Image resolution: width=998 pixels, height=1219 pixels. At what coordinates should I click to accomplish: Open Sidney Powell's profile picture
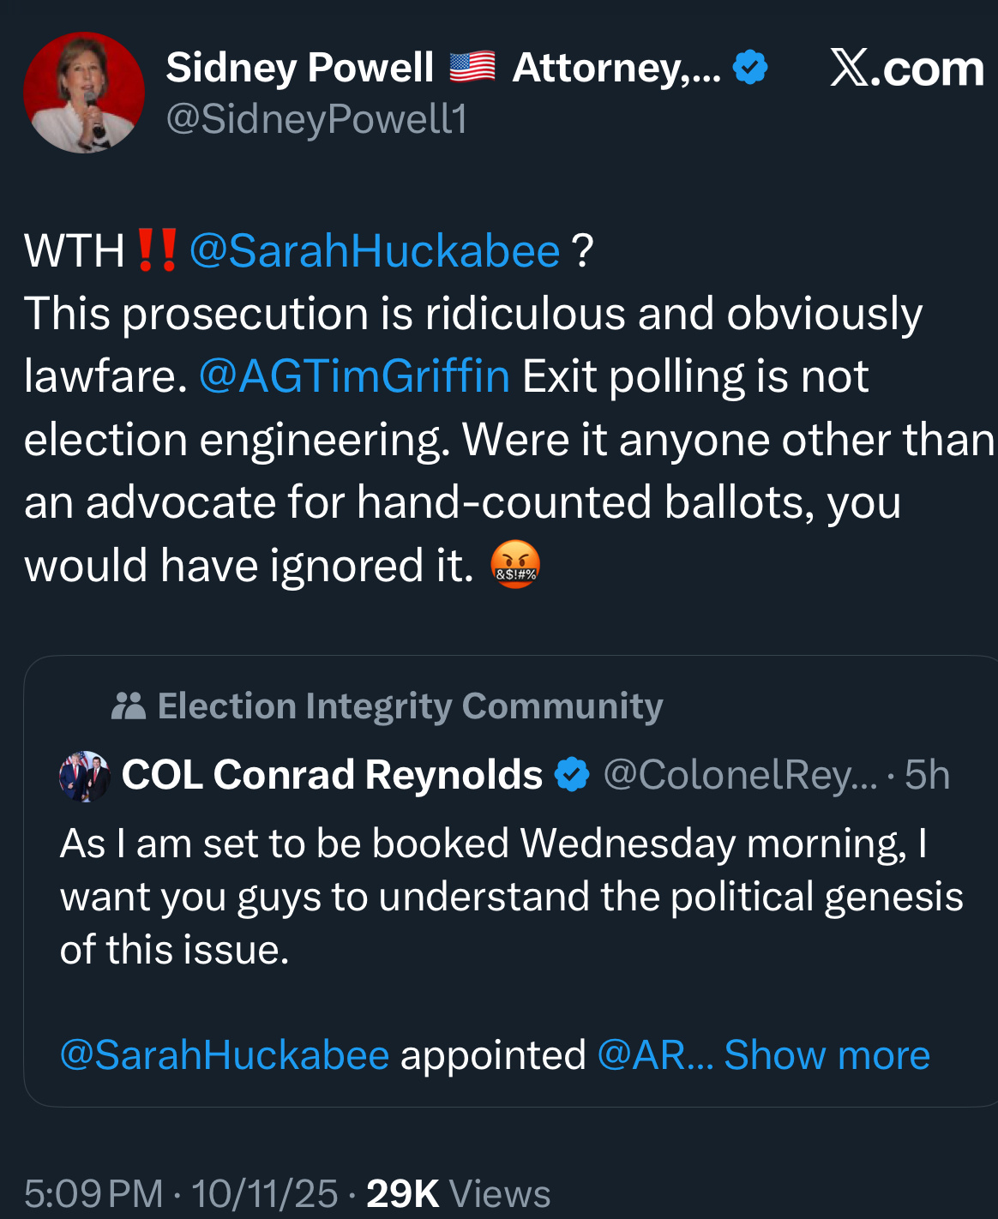click(84, 93)
